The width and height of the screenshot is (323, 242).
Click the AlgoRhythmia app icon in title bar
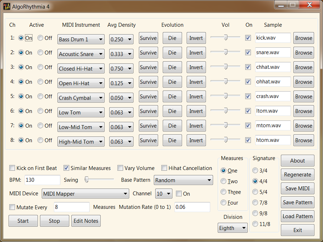7,6
